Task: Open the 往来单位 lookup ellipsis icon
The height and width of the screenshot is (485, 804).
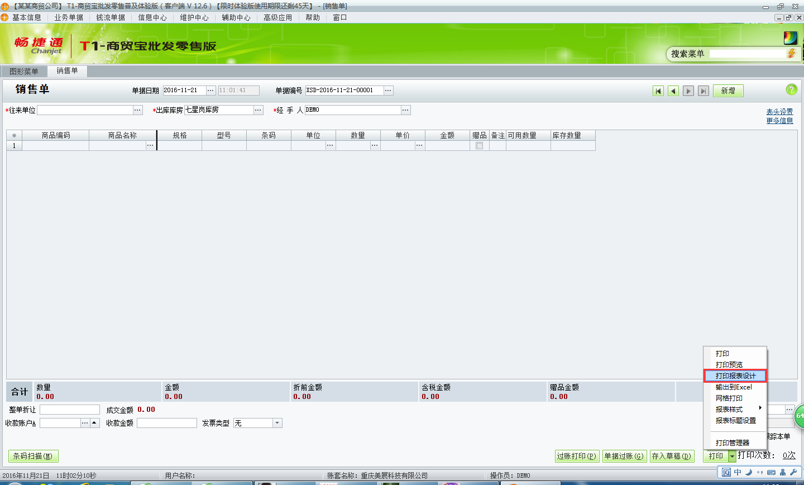Action: point(137,110)
